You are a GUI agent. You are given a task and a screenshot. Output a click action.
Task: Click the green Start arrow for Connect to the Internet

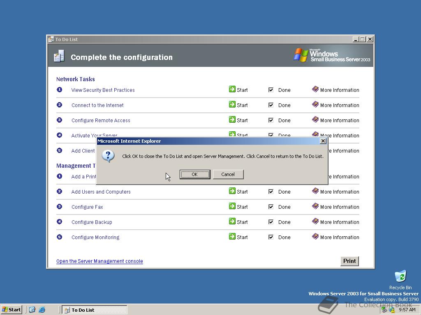coord(232,105)
